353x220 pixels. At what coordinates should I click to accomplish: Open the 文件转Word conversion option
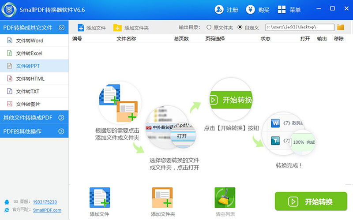click(34, 41)
